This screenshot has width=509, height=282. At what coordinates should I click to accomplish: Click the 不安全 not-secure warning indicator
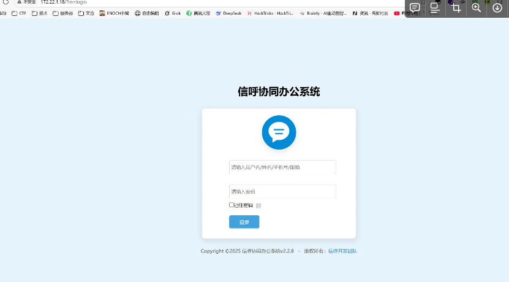[x=26, y=2]
